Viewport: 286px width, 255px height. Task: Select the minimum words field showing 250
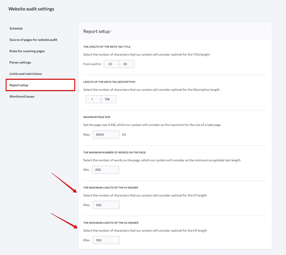pyautogui.click(x=106, y=170)
